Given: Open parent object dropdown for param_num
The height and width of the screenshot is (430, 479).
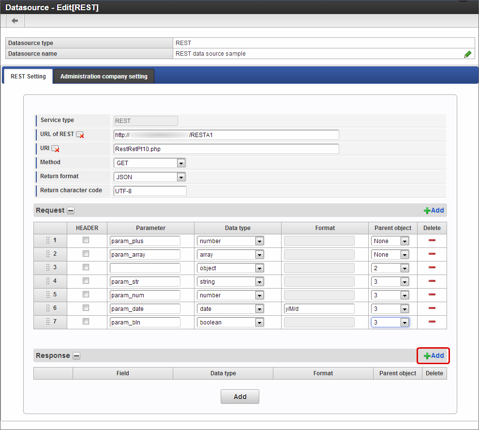Looking at the screenshot, I should tap(390, 295).
